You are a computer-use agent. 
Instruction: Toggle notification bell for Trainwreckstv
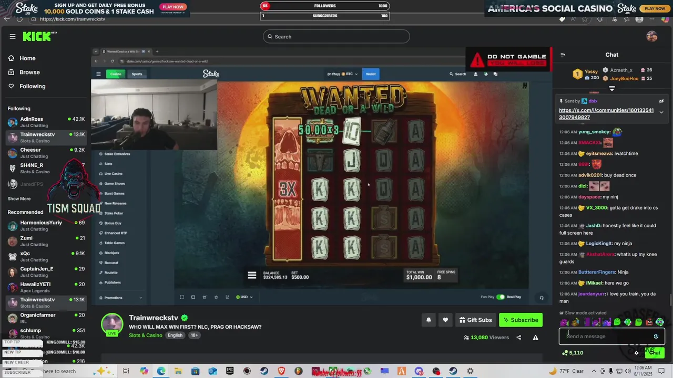(429, 320)
